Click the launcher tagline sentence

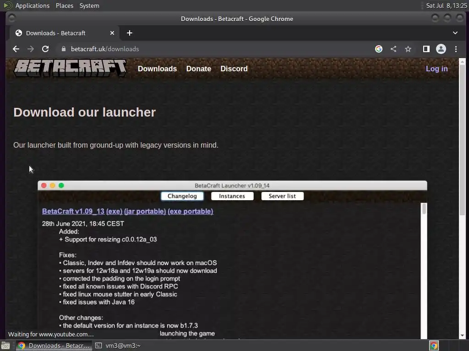pyautogui.click(x=116, y=145)
